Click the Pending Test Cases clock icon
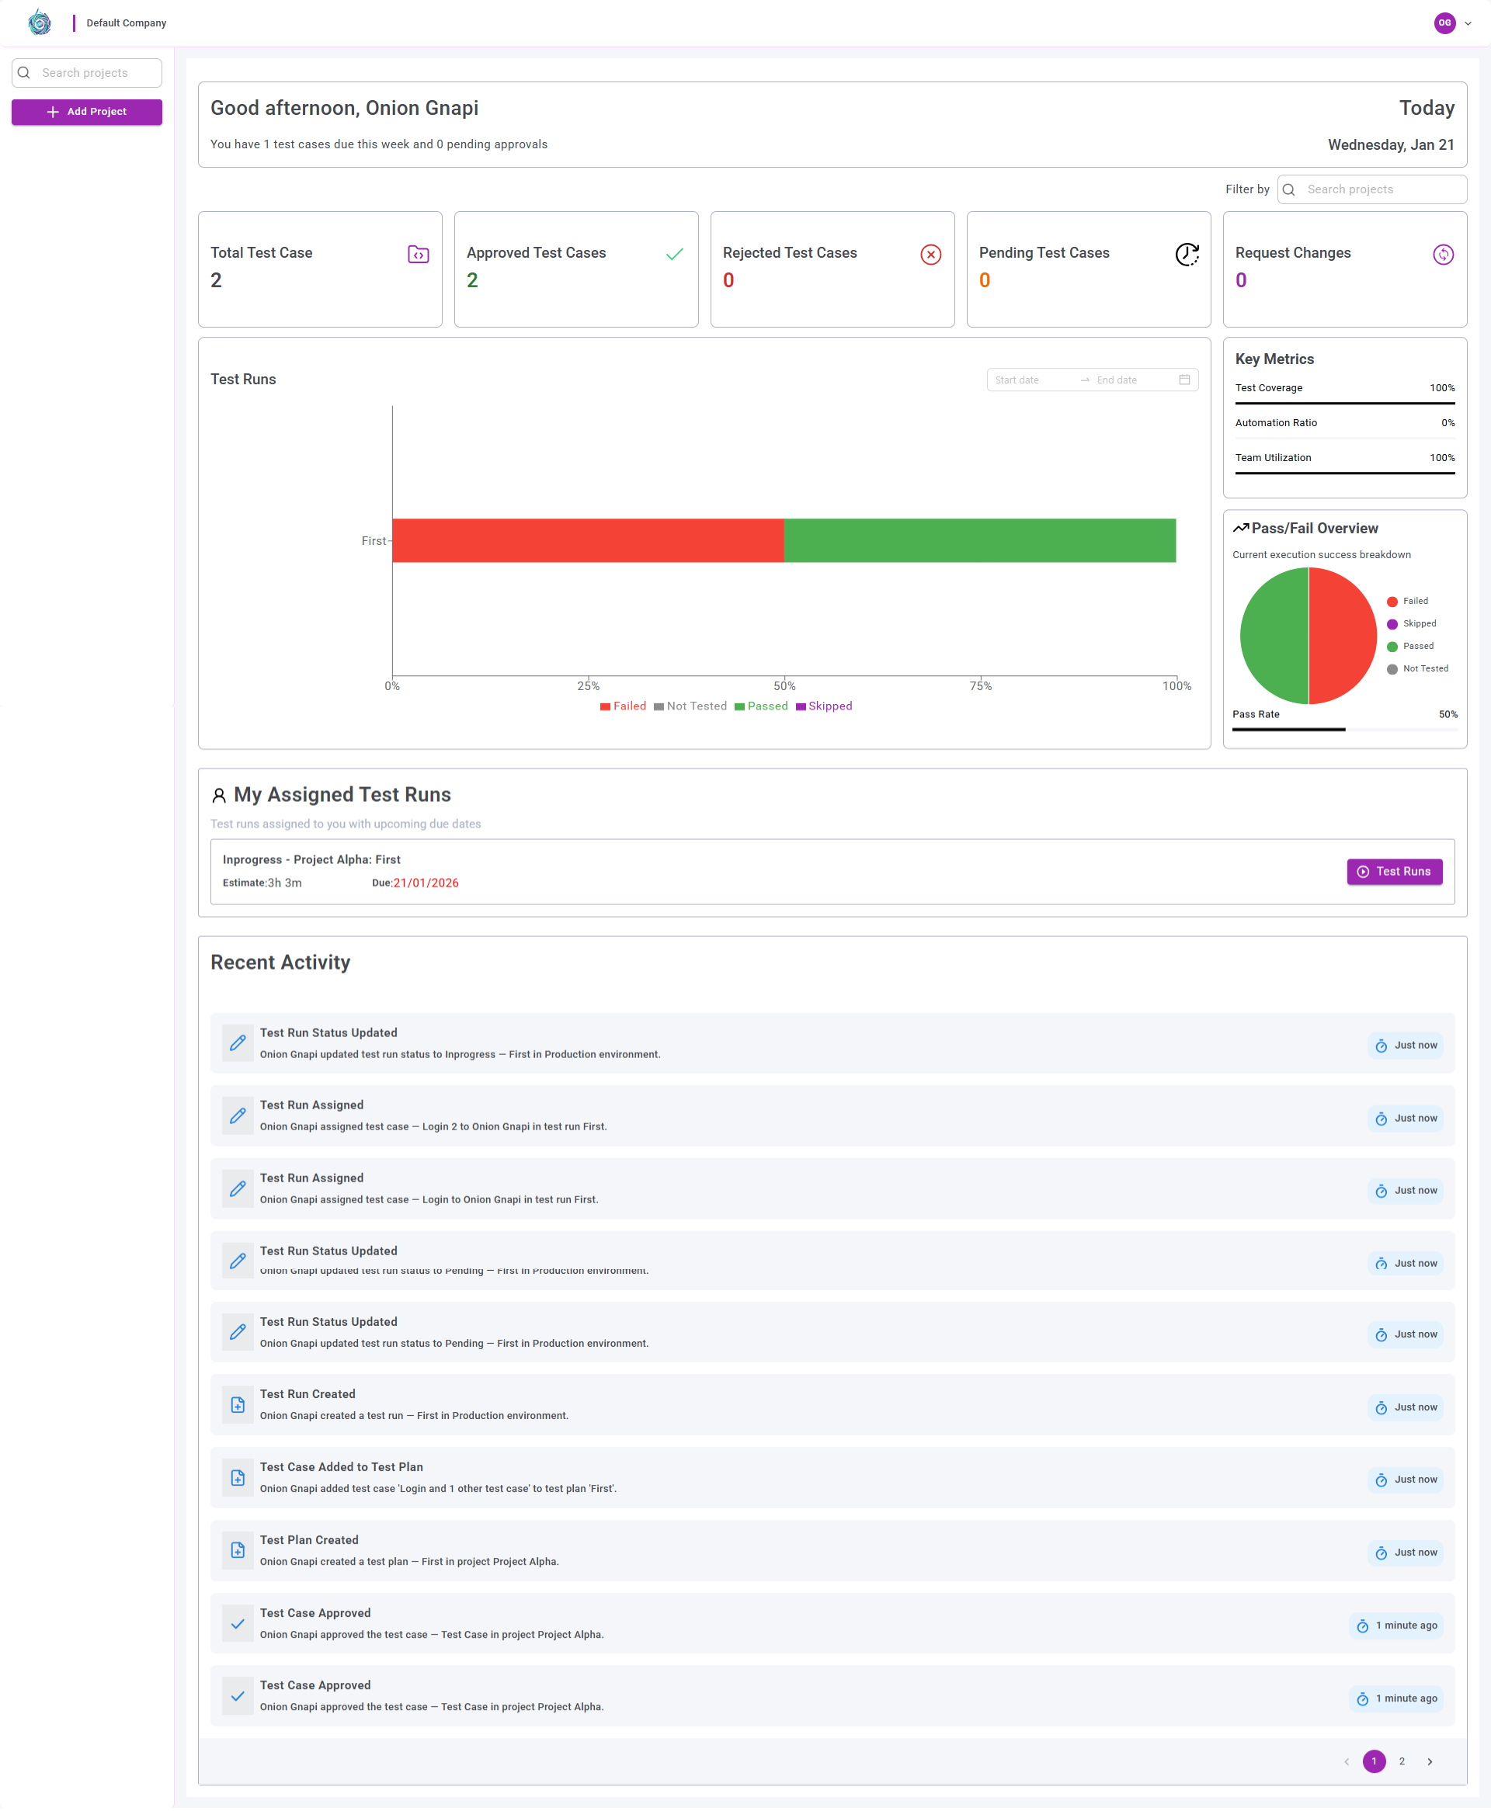Screen dimensions: 1491x1811 click(1186, 254)
